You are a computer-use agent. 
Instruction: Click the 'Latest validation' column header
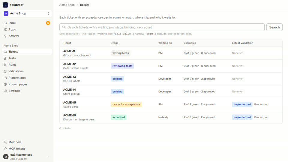pyautogui.click(x=242, y=43)
